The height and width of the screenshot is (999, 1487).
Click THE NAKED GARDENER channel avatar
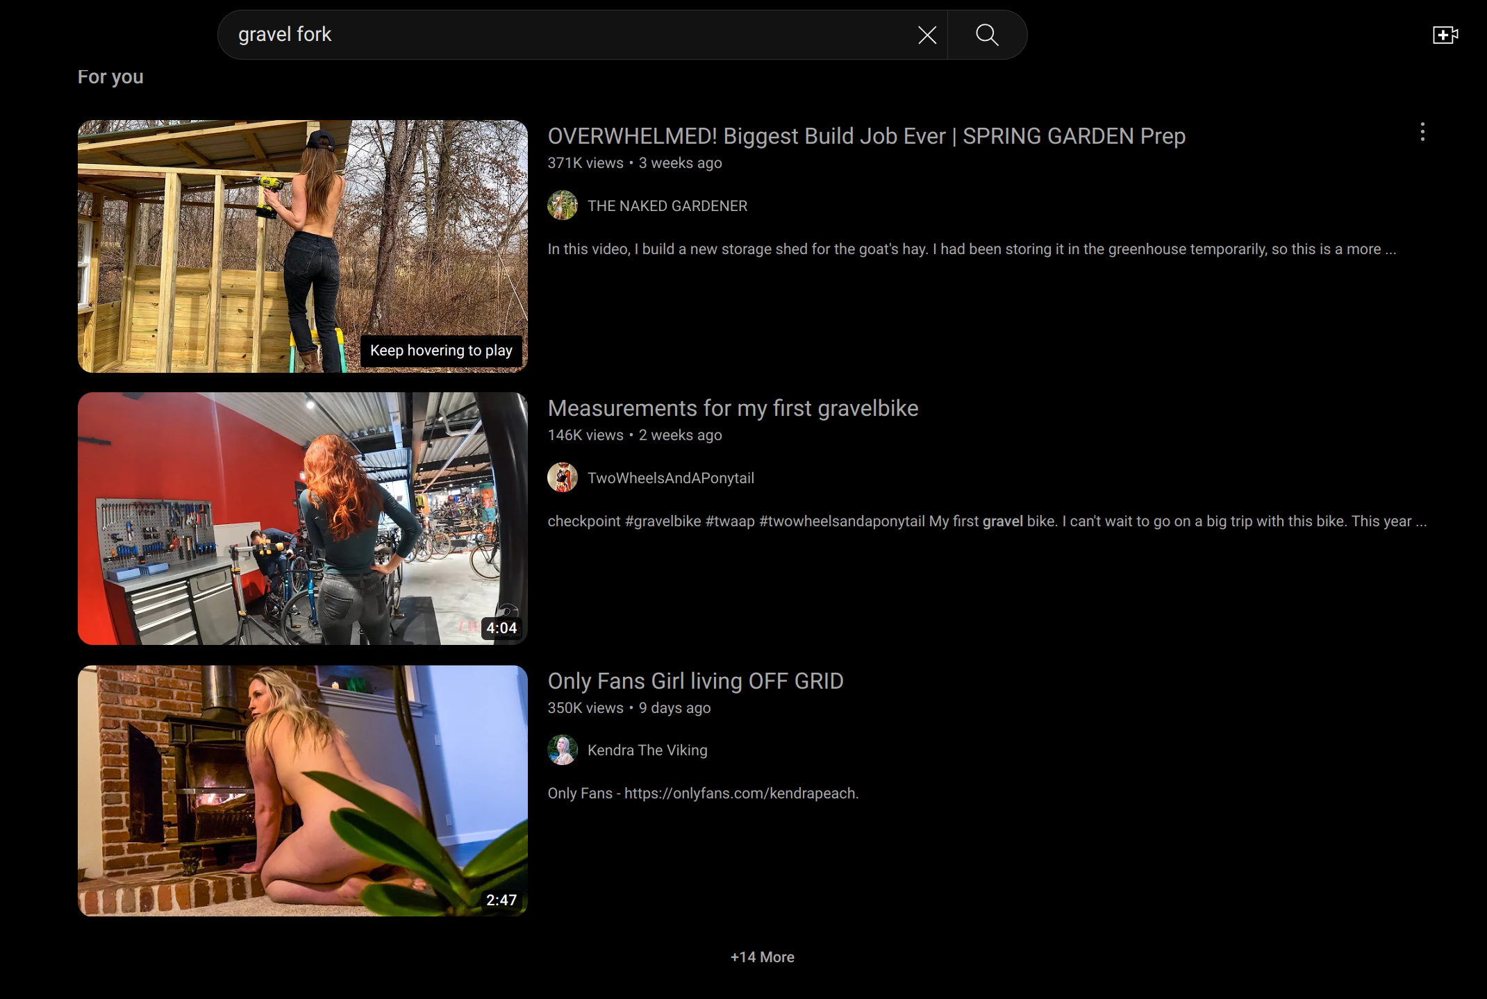pyautogui.click(x=562, y=205)
